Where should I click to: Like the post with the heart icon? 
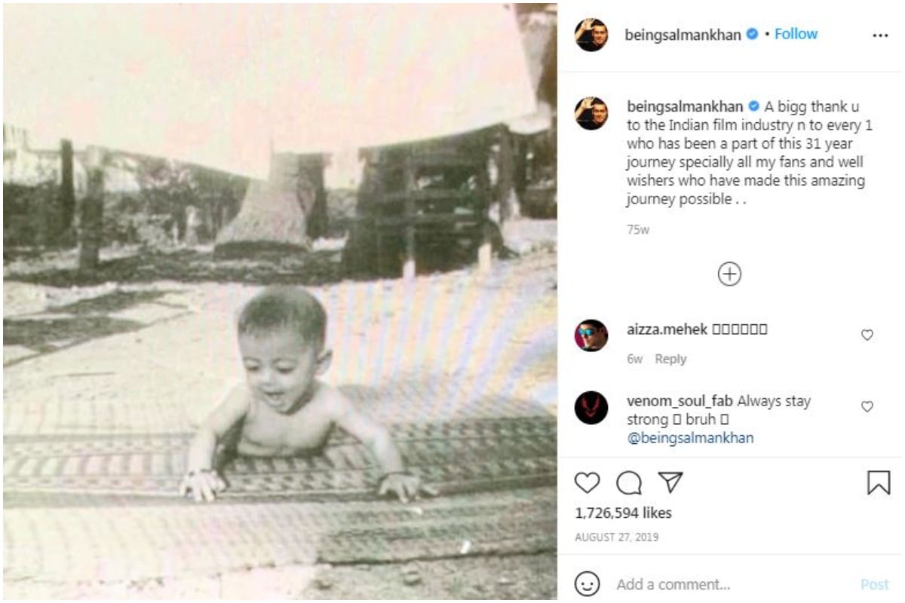(587, 482)
